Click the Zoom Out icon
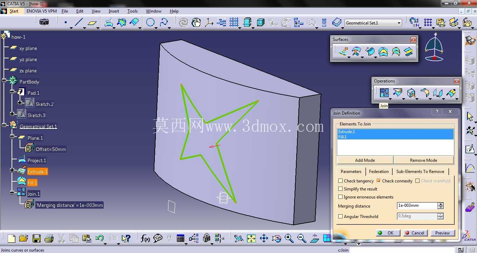 click(x=302, y=238)
